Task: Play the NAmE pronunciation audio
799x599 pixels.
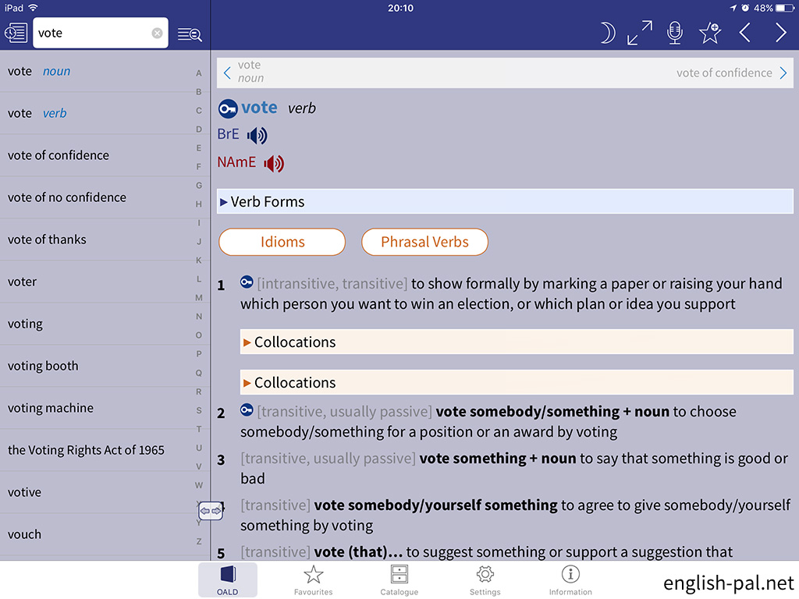Action: [x=274, y=164]
